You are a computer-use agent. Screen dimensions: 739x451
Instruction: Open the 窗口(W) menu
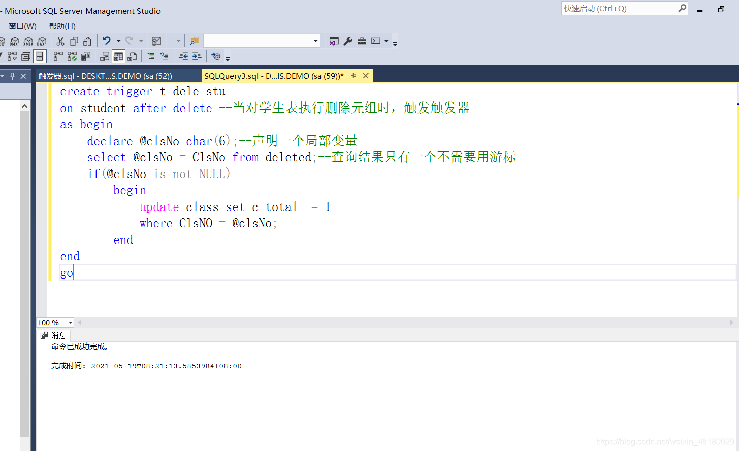[22, 26]
